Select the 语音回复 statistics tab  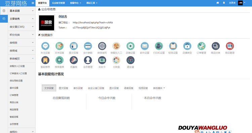click(x=129, y=88)
